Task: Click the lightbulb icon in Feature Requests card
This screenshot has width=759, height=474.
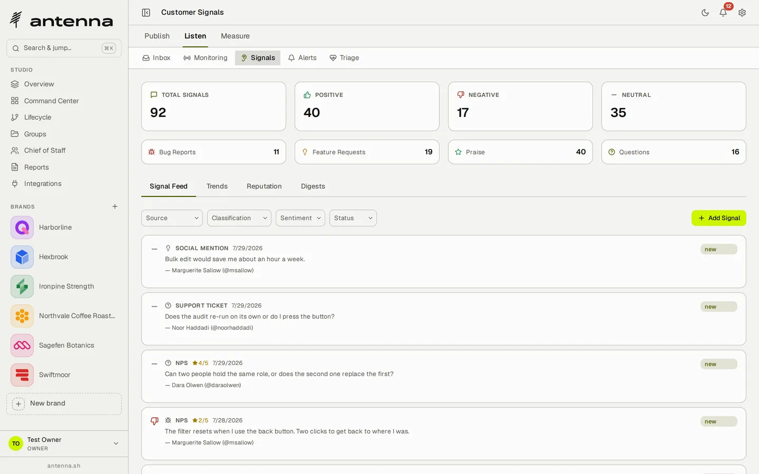Action: 305,152
